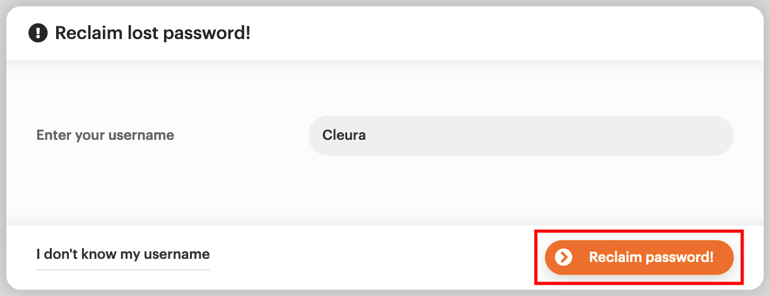Select the Enter your username label
The height and width of the screenshot is (296, 770).
(105, 135)
